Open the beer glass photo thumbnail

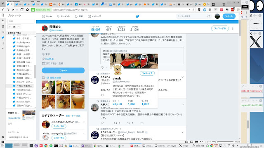coord(78,102)
